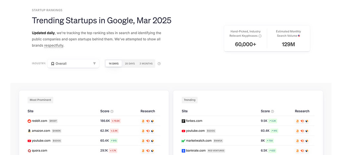Open youtube.com in the Most Prominent list
Image resolution: width=348 pixels, height=155 pixels.
41,140
